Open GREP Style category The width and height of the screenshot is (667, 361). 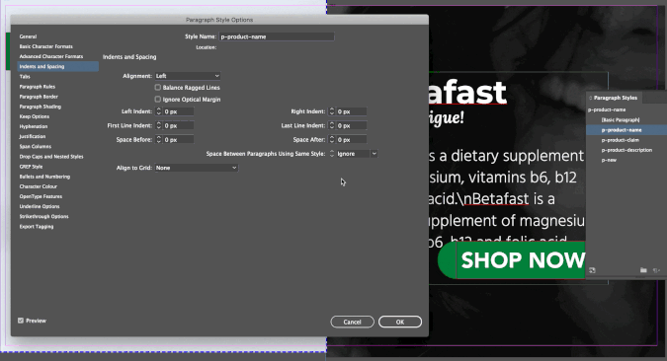(31, 167)
